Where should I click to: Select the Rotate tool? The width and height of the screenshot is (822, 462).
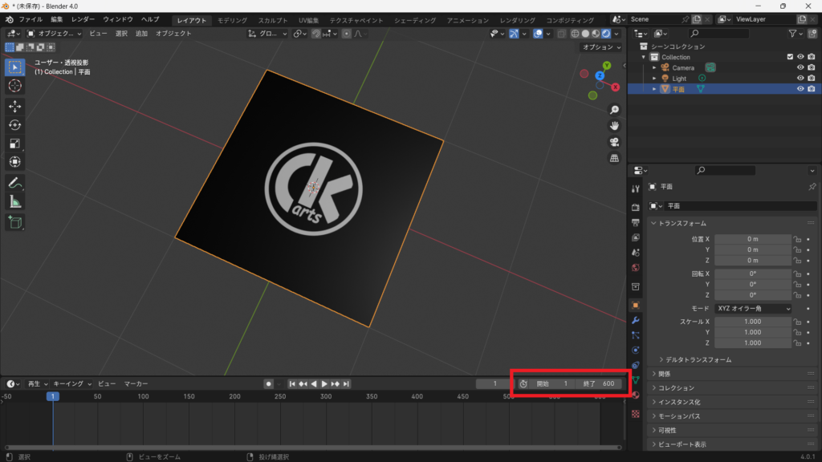(x=15, y=124)
